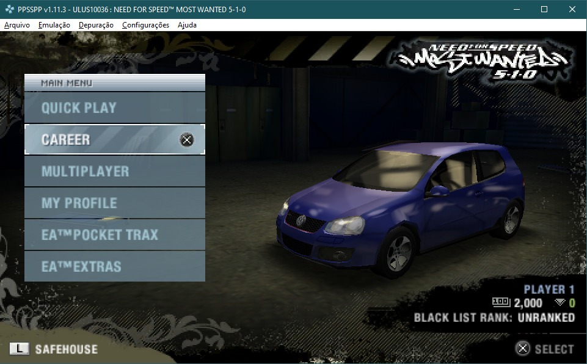
Task: Open EA EXTRAS option
Action: click(115, 266)
